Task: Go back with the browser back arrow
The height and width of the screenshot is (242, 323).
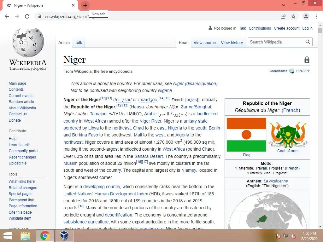Action: [x=7, y=16]
